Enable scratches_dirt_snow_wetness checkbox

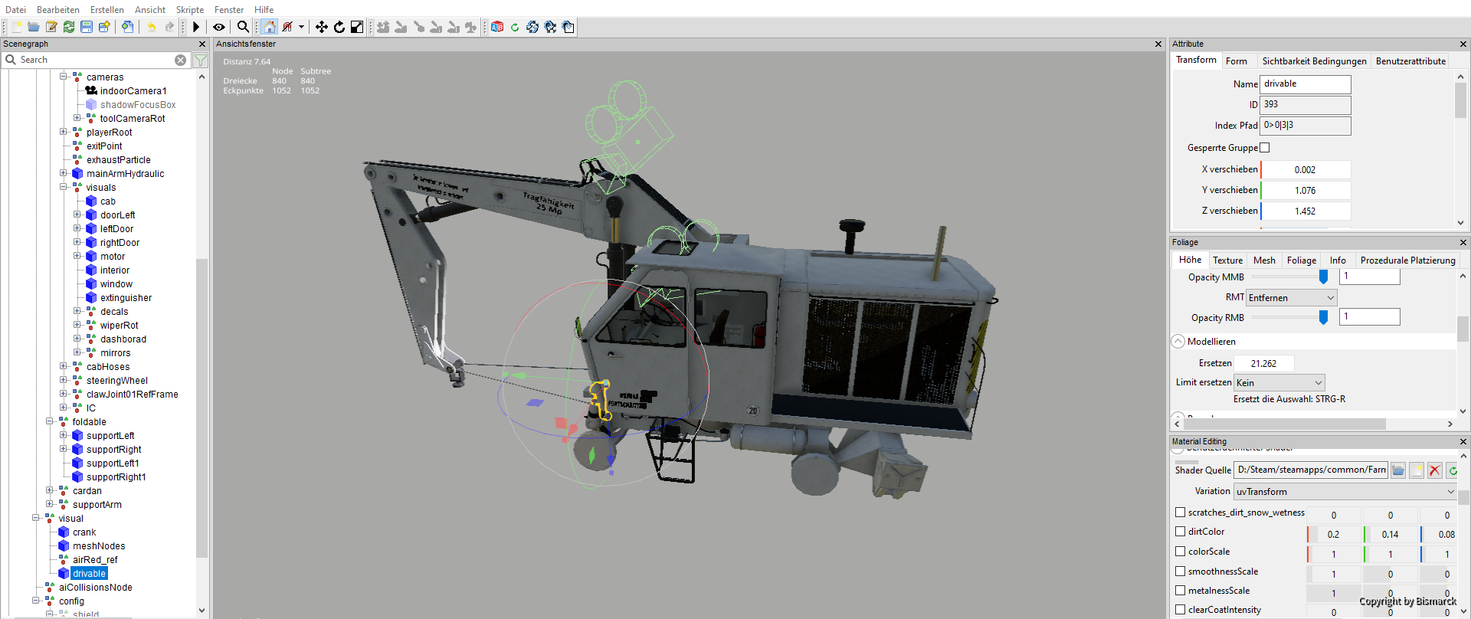click(x=1180, y=513)
